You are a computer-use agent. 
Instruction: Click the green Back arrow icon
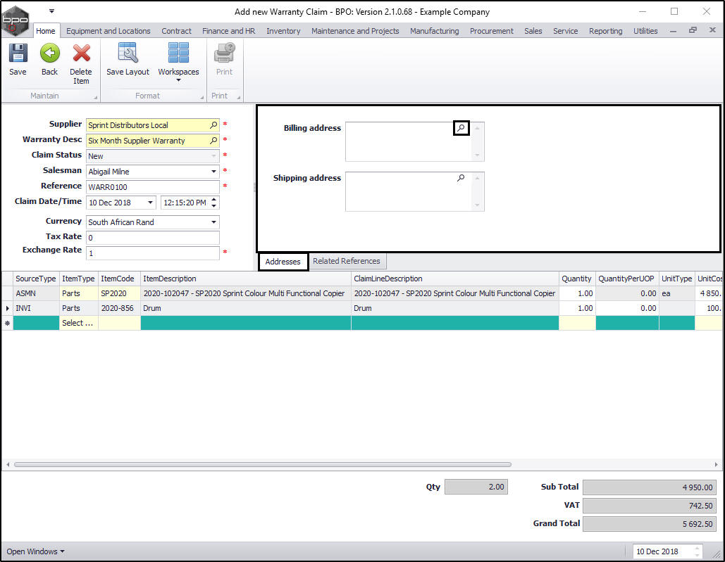(x=49, y=53)
